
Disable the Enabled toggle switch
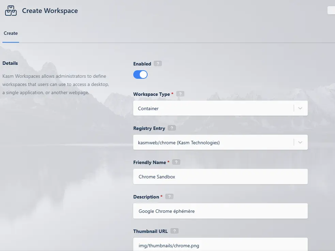coord(140,75)
